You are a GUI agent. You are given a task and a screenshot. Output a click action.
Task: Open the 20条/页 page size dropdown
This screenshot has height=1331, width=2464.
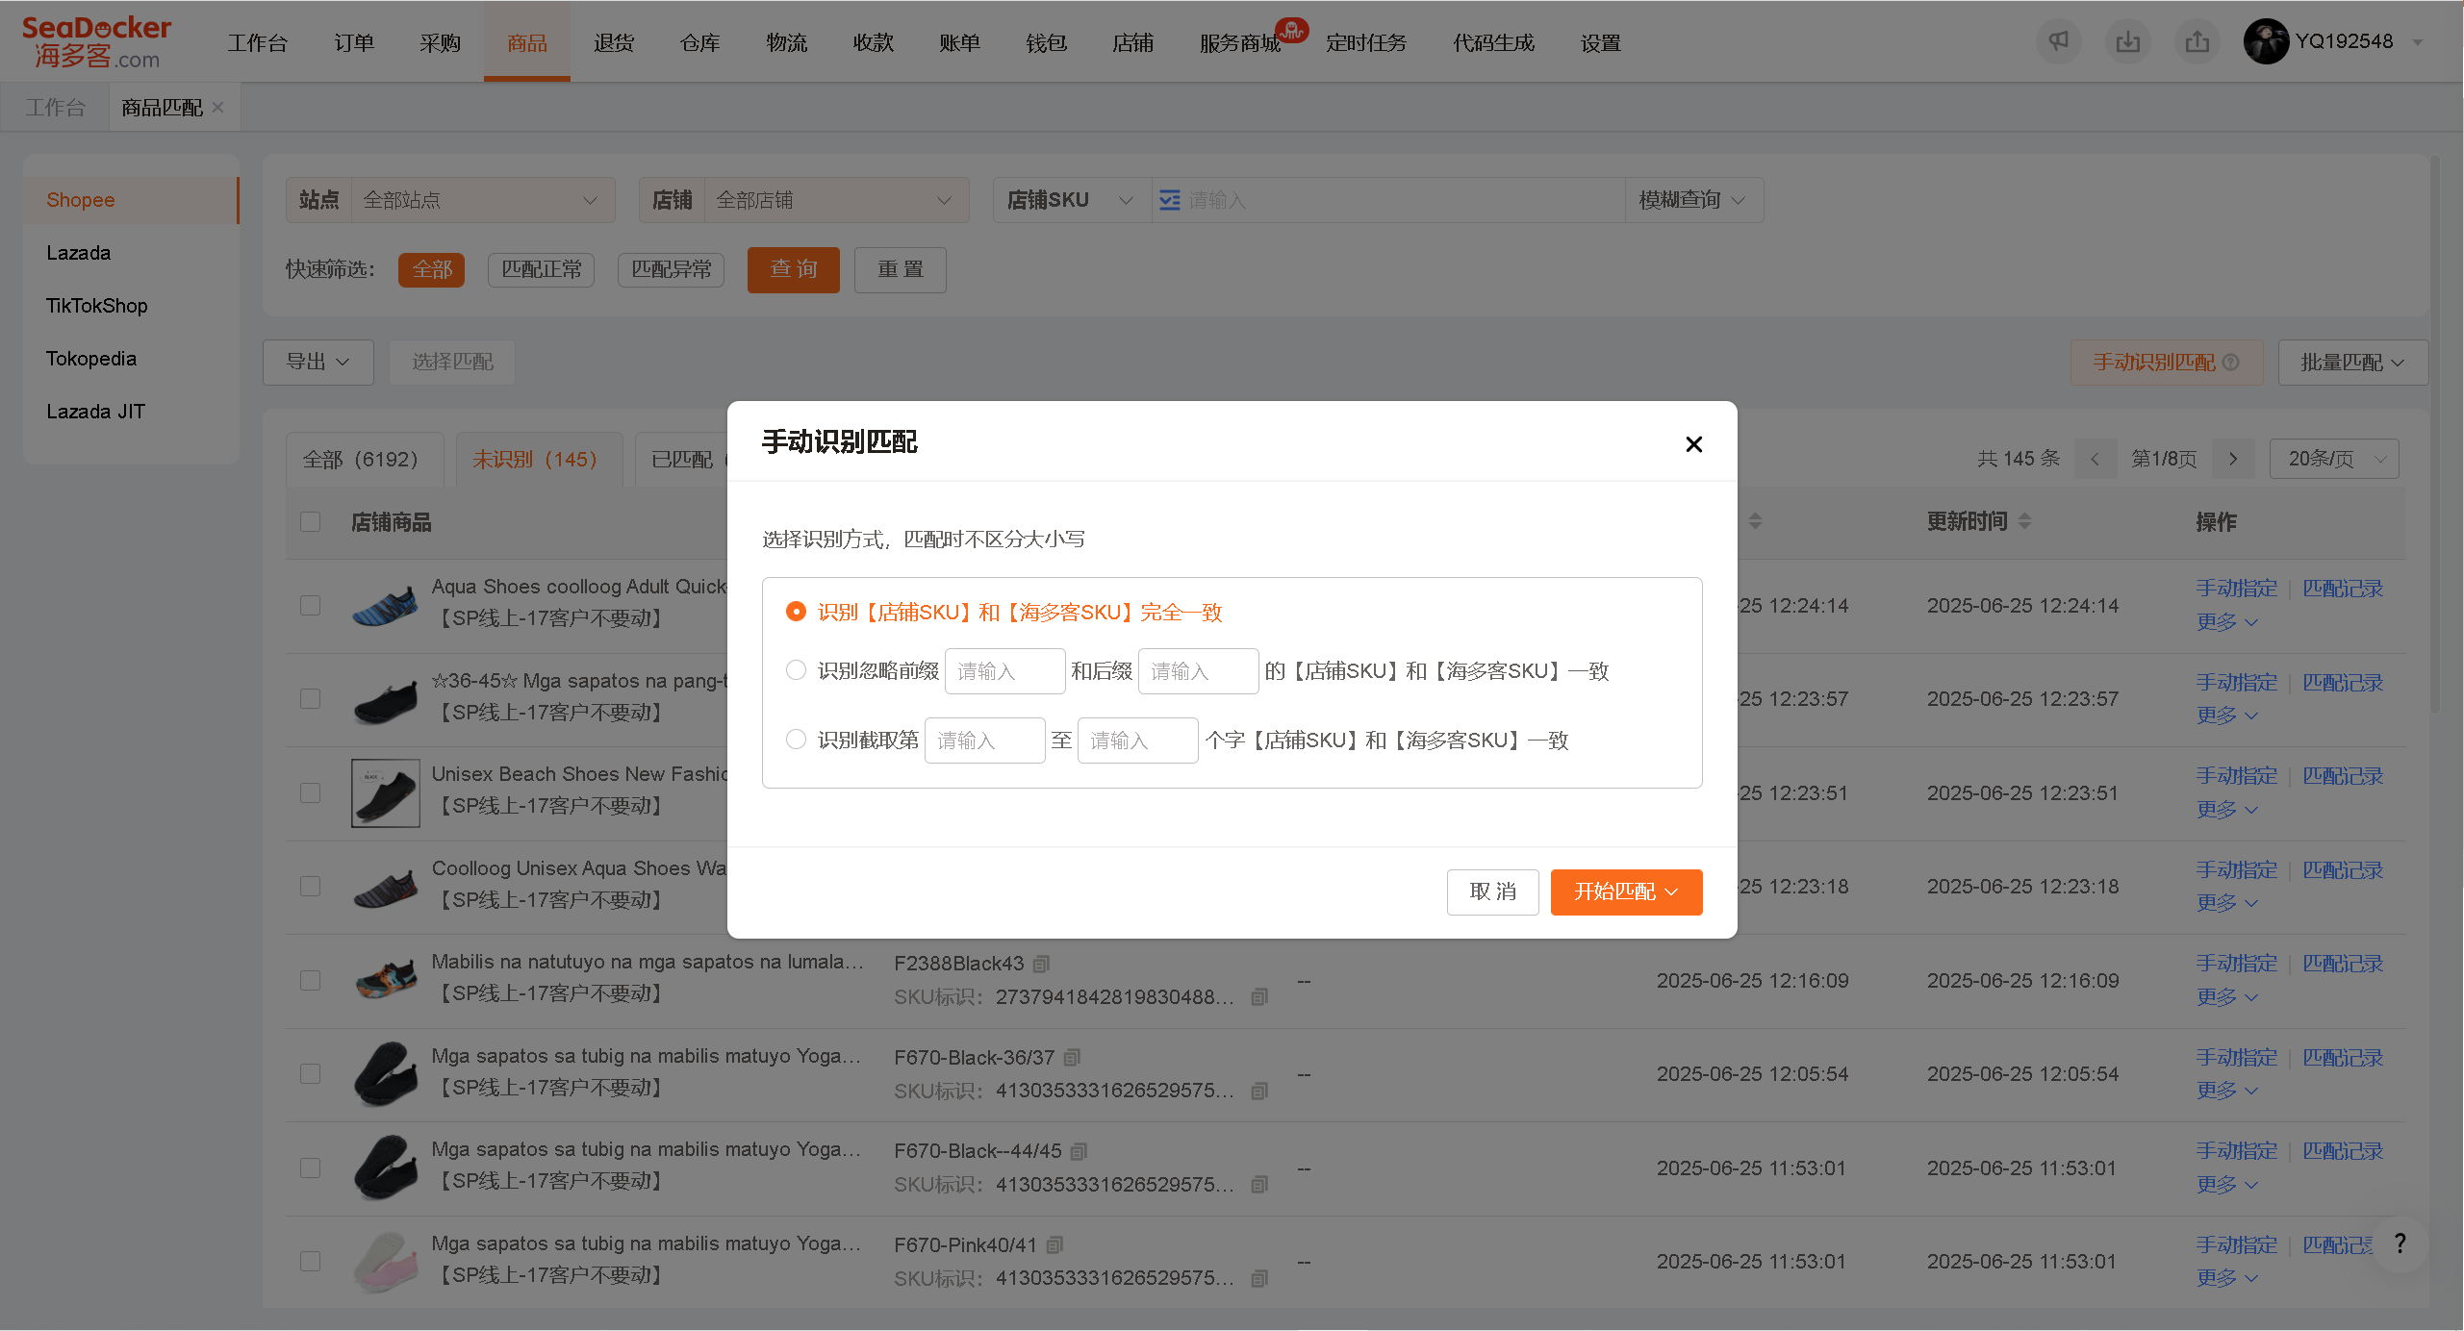pos(2333,459)
